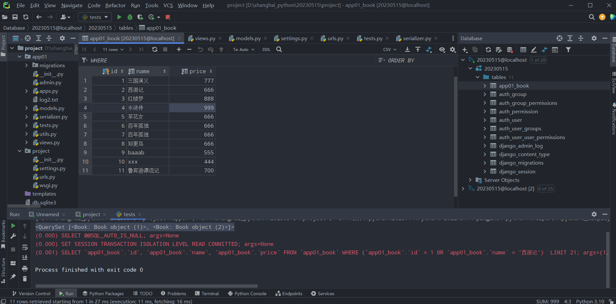Viewport: 616px width, 304px height.
Task: Click the DDL button
Action: [266, 49]
